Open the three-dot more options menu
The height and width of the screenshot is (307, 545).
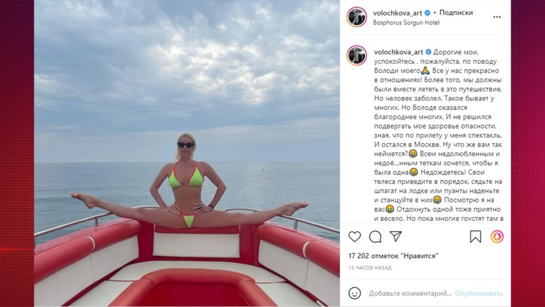(497, 17)
